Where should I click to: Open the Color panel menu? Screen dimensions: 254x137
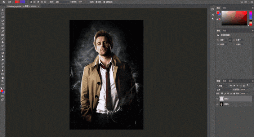click(x=253, y=8)
